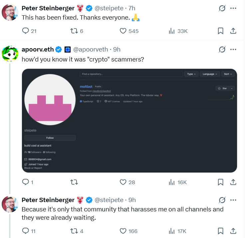Like the tweet with 545 likes
247x238 pixels.
coord(123,31)
